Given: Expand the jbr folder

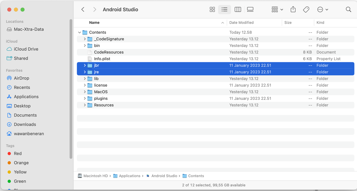Looking at the screenshot, I should point(85,65).
